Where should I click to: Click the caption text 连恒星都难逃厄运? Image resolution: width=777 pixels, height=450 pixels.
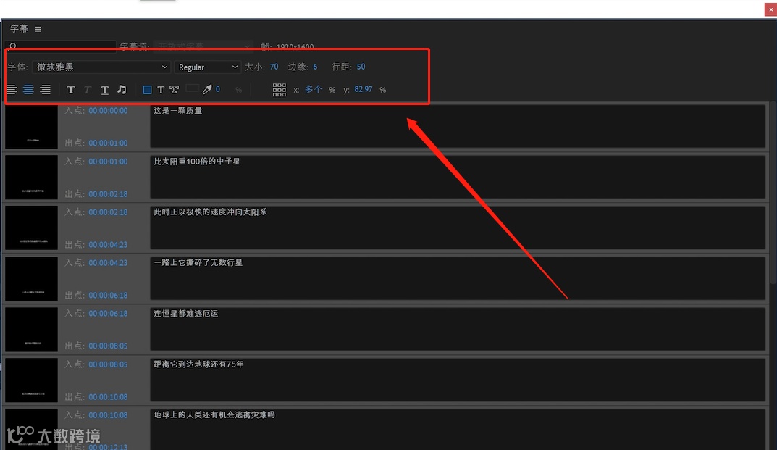click(186, 314)
